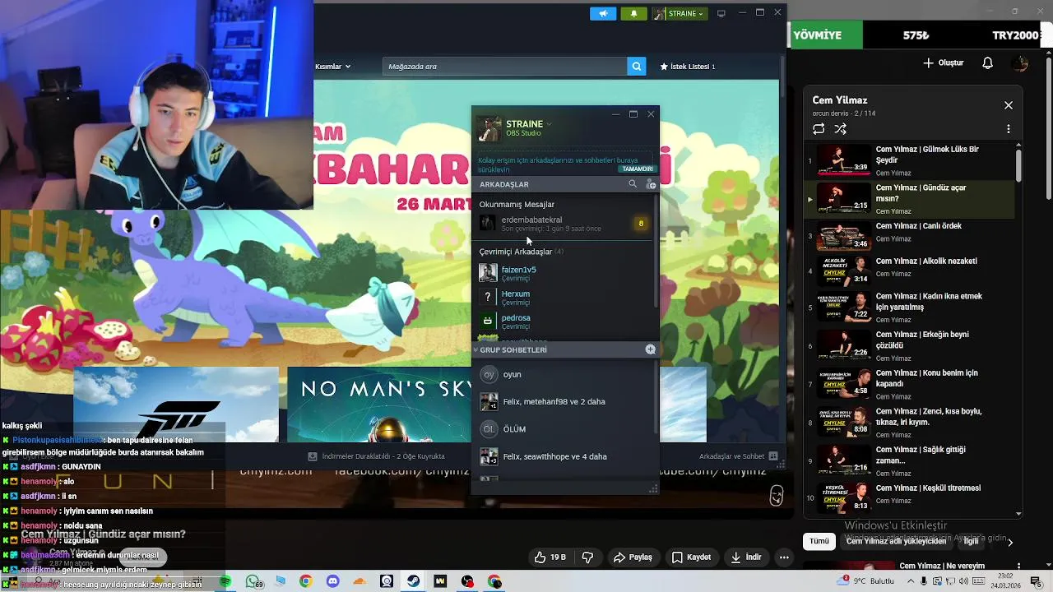Screen dimensions: 1053x592
Task: Open chat with faizen1v5
Action: pyautogui.click(x=564, y=273)
